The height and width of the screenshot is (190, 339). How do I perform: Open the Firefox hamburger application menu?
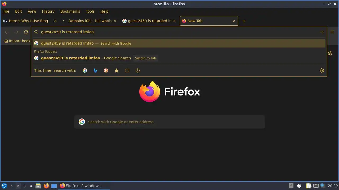click(332, 32)
